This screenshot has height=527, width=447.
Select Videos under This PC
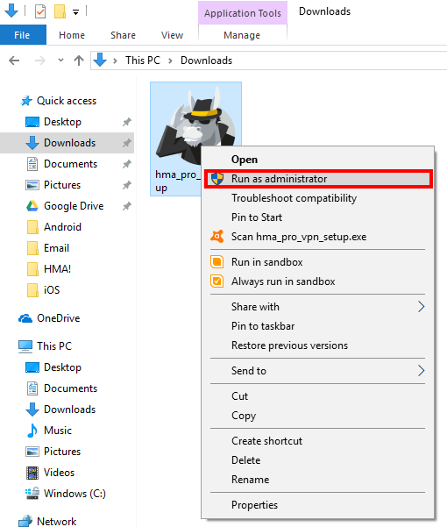click(x=59, y=473)
